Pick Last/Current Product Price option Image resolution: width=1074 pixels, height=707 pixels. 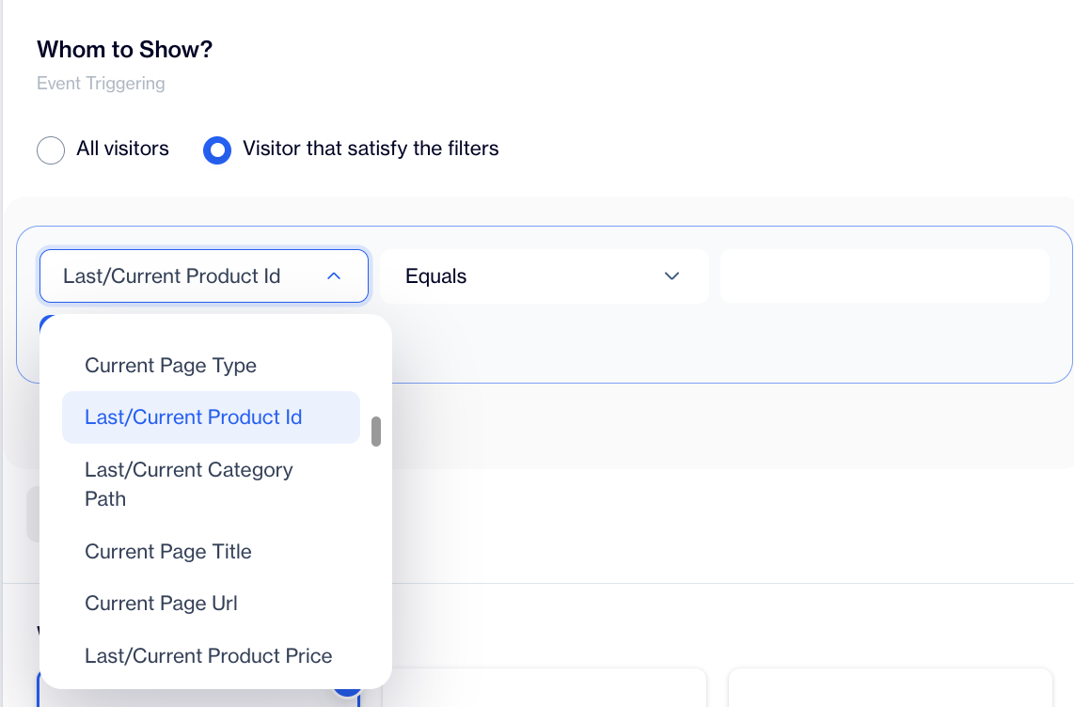pyautogui.click(x=208, y=656)
